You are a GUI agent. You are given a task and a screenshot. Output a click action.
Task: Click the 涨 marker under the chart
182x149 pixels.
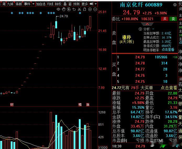coord(88,105)
